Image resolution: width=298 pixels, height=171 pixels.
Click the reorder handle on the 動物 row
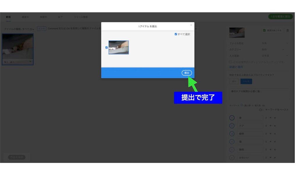(x=266, y=134)
